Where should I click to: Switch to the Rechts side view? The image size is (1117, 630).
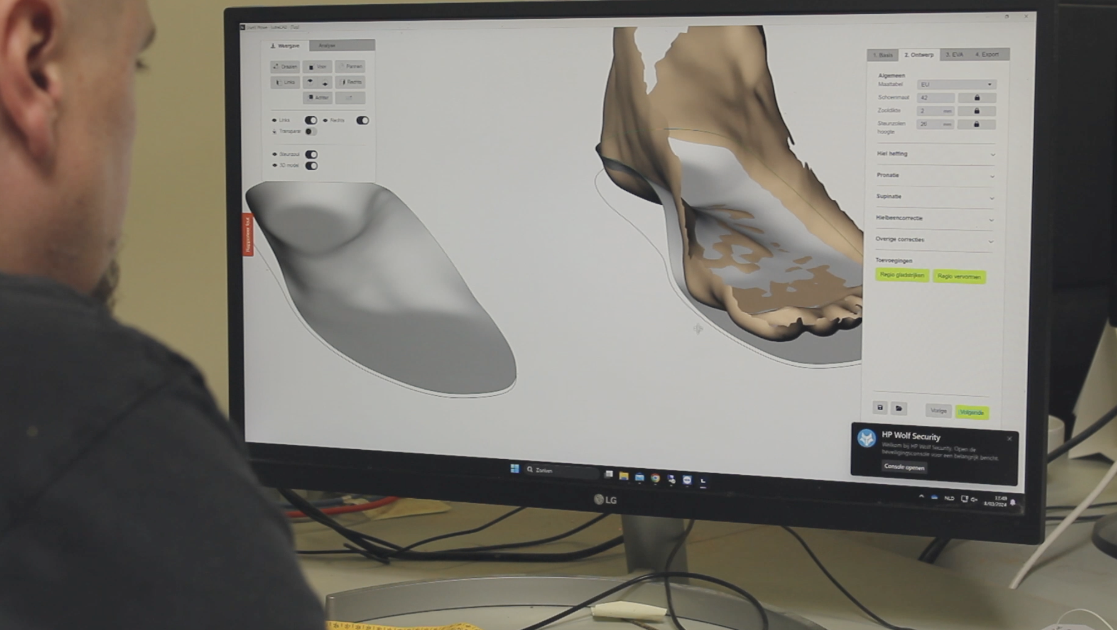[x=350, y=82]
